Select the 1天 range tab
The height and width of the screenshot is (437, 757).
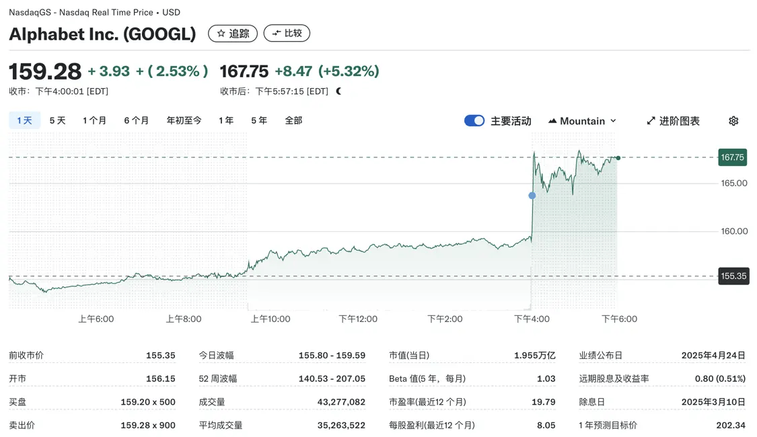point(25,120)
